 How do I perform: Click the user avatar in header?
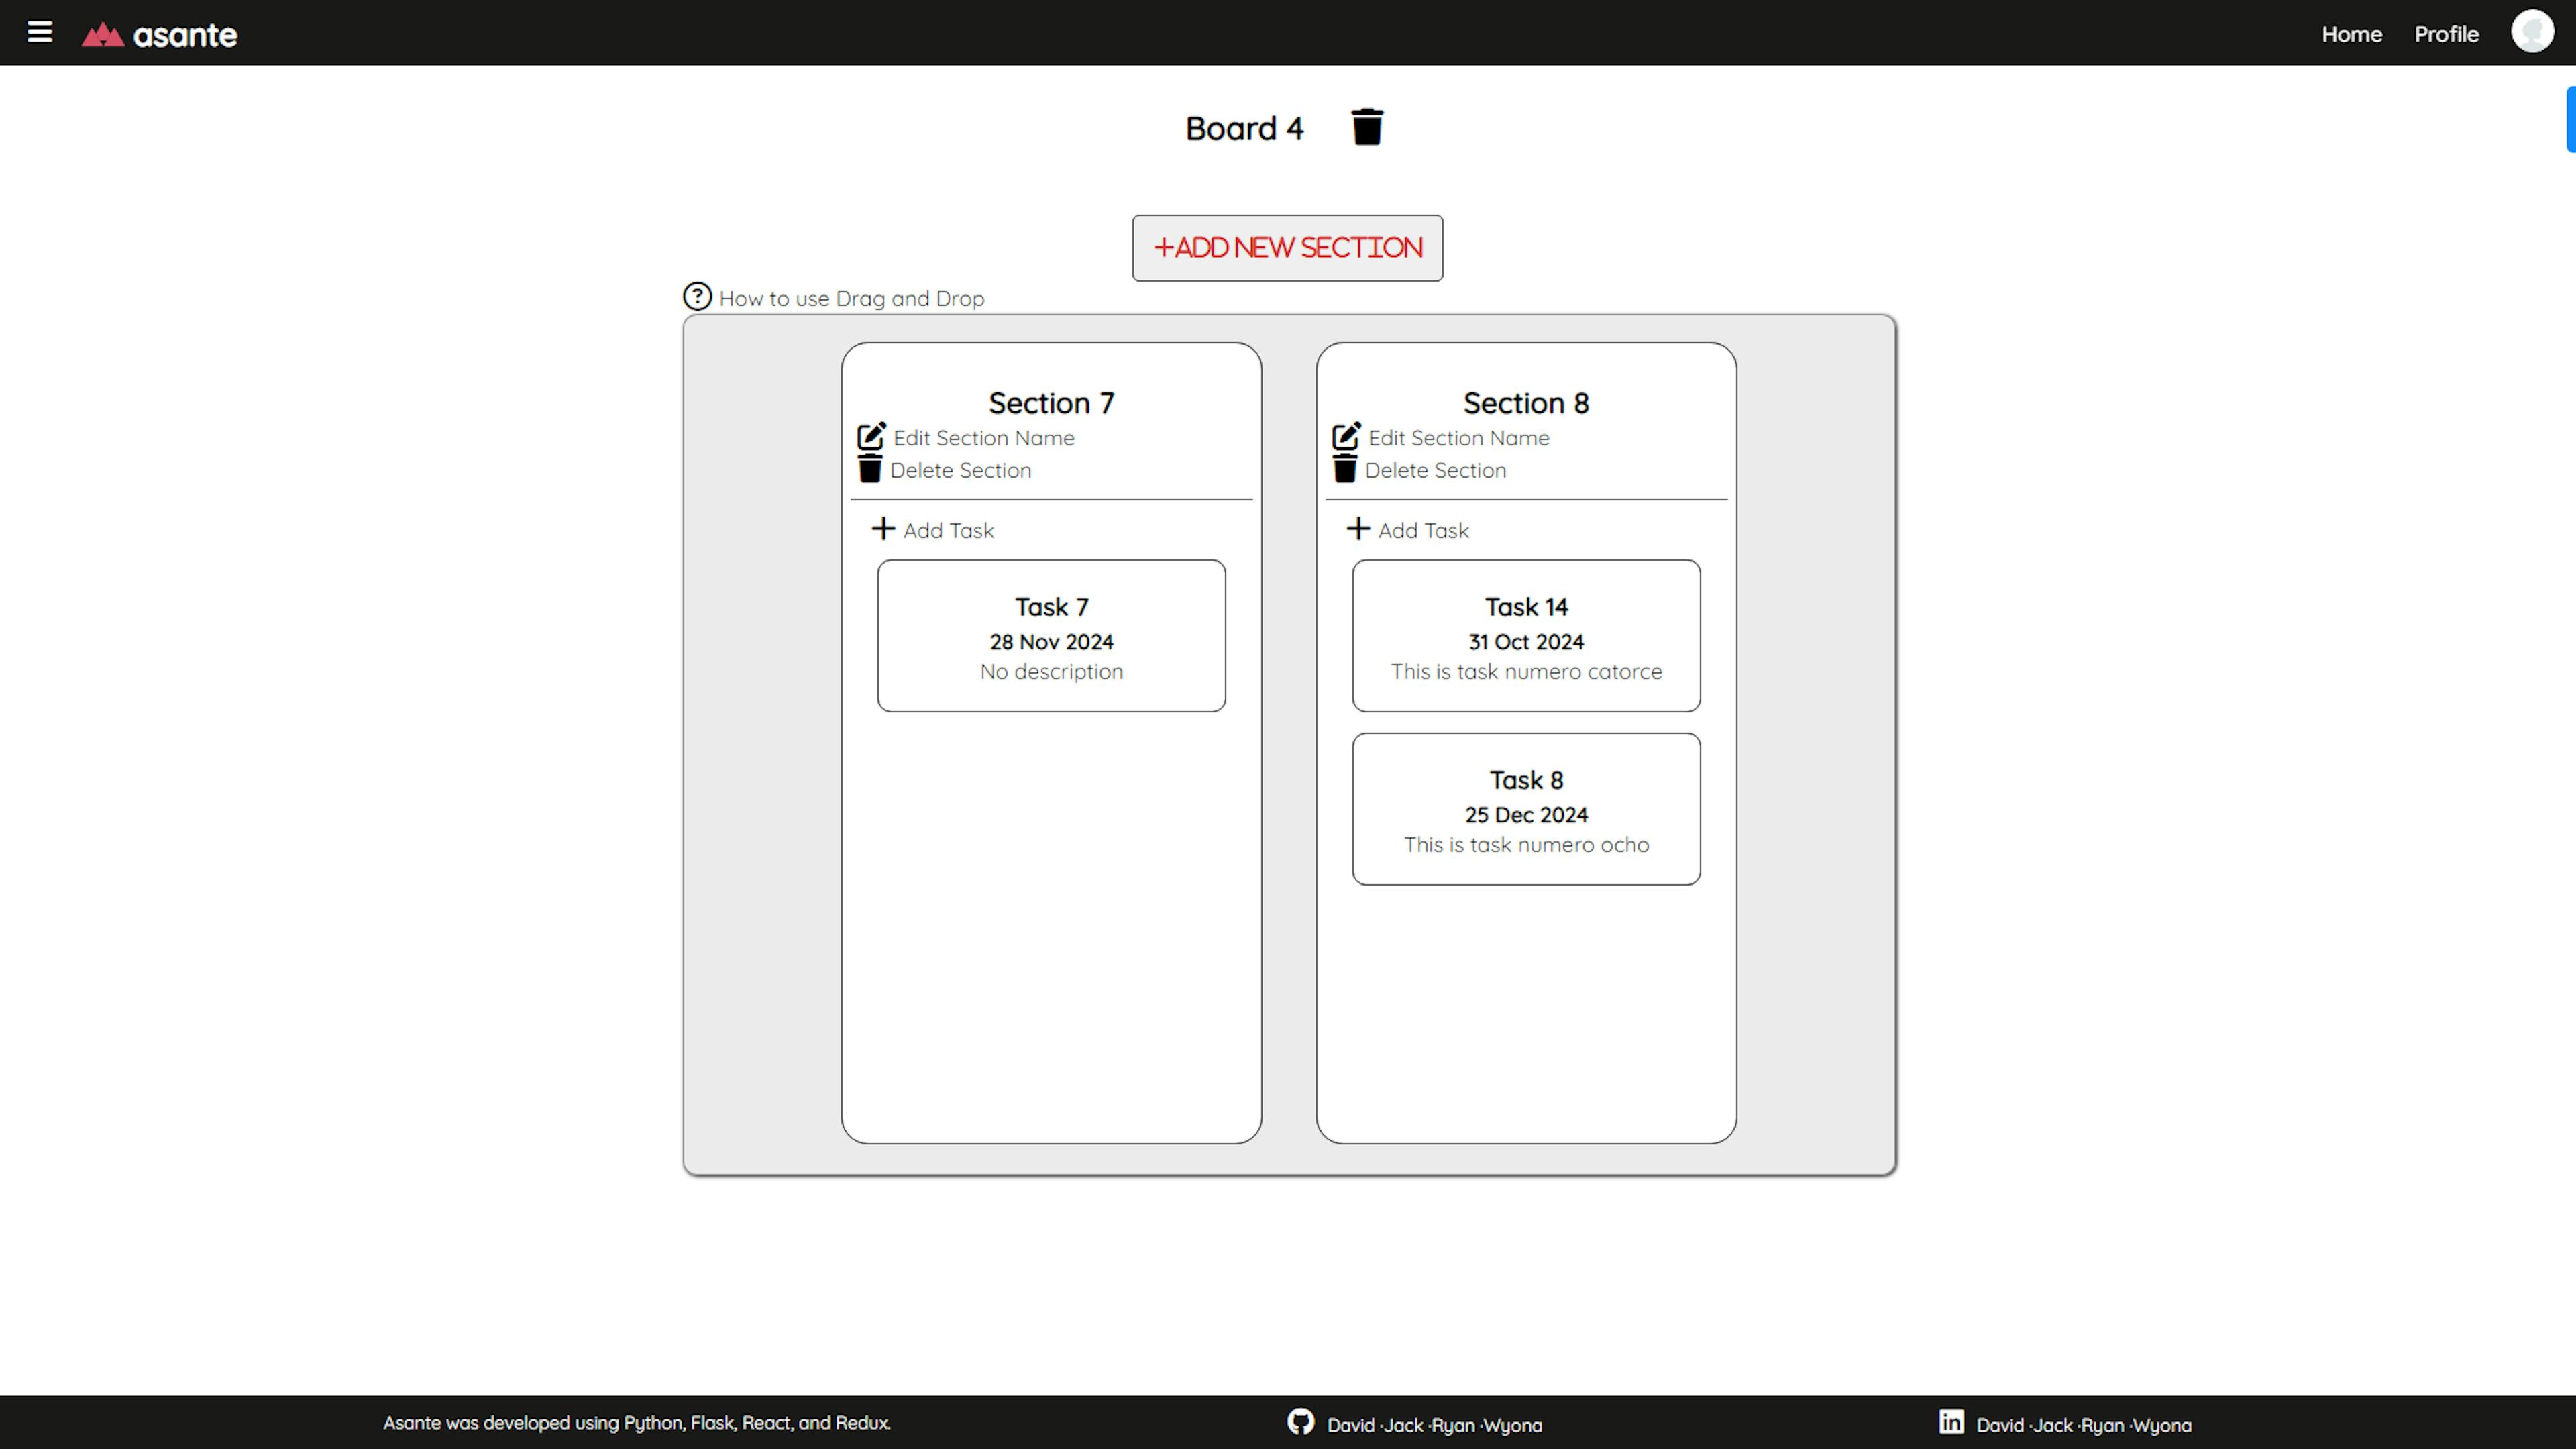[x=2532, y=31]
